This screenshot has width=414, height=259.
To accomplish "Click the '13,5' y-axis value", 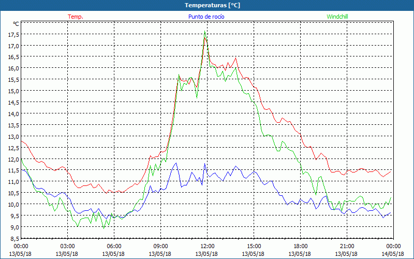I will (x=14, y=125).
